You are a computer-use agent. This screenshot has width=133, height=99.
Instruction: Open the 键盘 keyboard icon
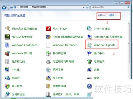coord(89,78)
